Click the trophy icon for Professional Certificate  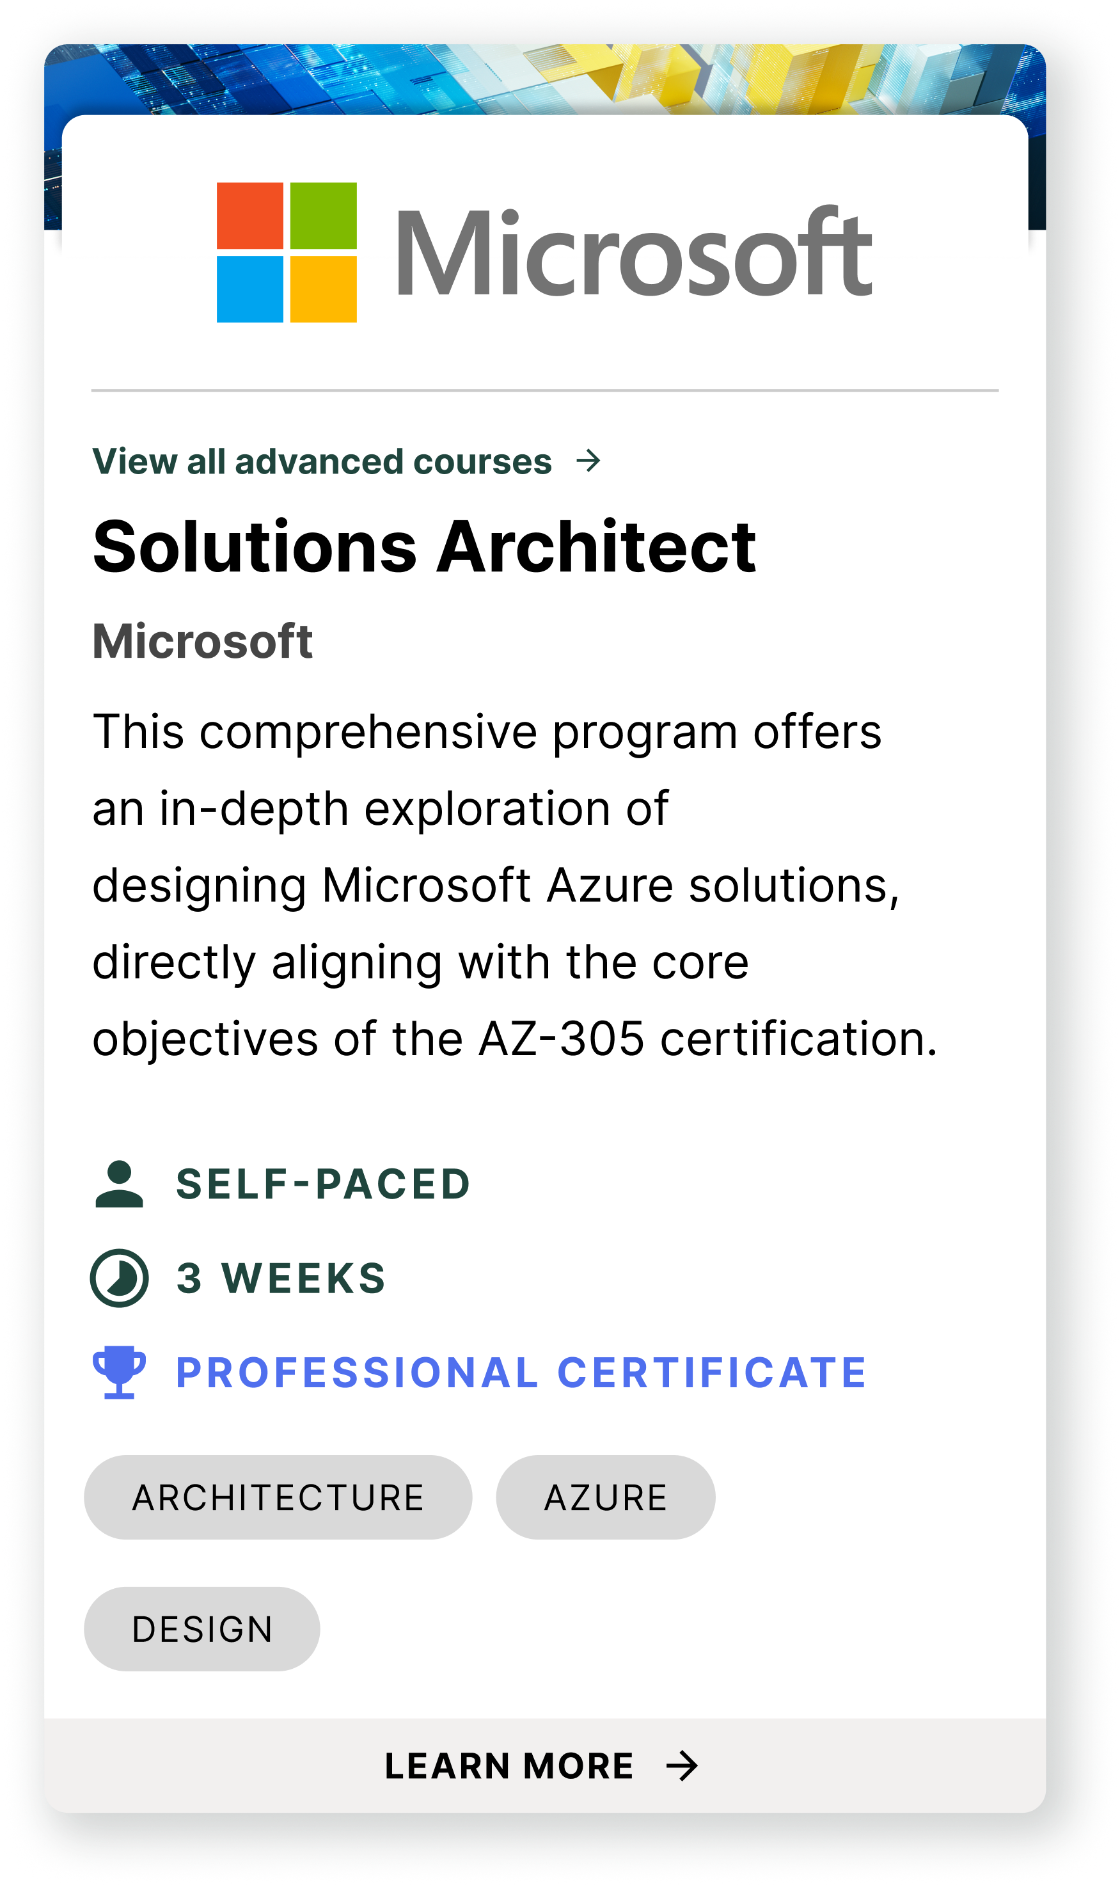coord(121,1374)
